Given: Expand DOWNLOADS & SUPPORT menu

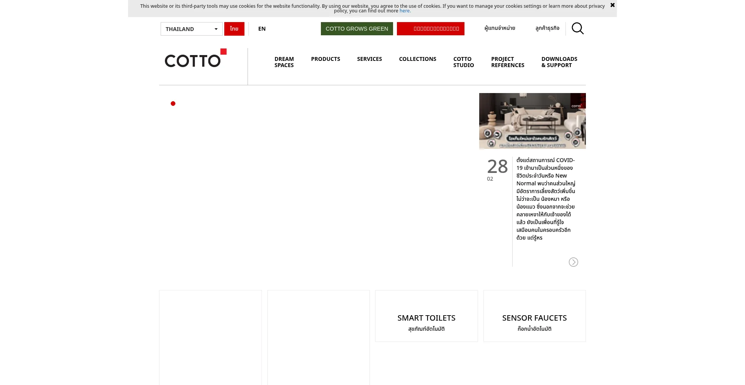Looking at the screenshot, I should [x=559, y=62].
